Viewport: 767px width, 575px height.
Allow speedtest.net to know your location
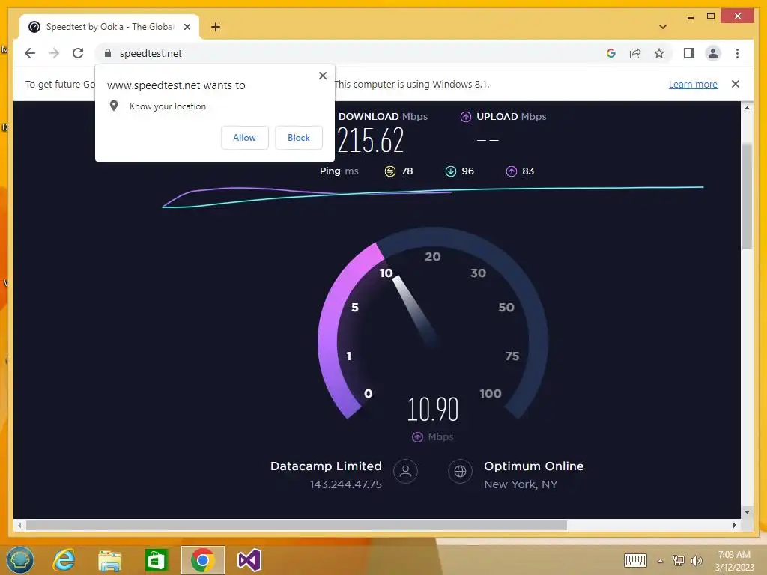click(245, 138)
